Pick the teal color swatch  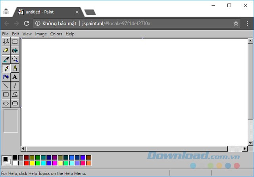(43, 158)
